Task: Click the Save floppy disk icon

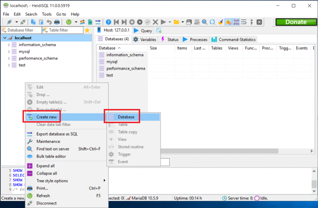Action: pos(189,22)
